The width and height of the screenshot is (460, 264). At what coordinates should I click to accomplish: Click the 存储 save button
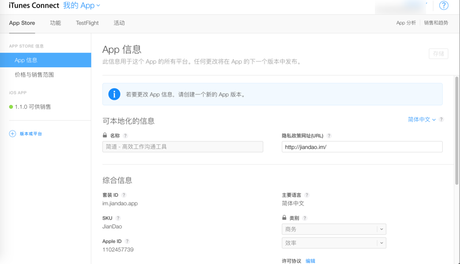[438, 53]
